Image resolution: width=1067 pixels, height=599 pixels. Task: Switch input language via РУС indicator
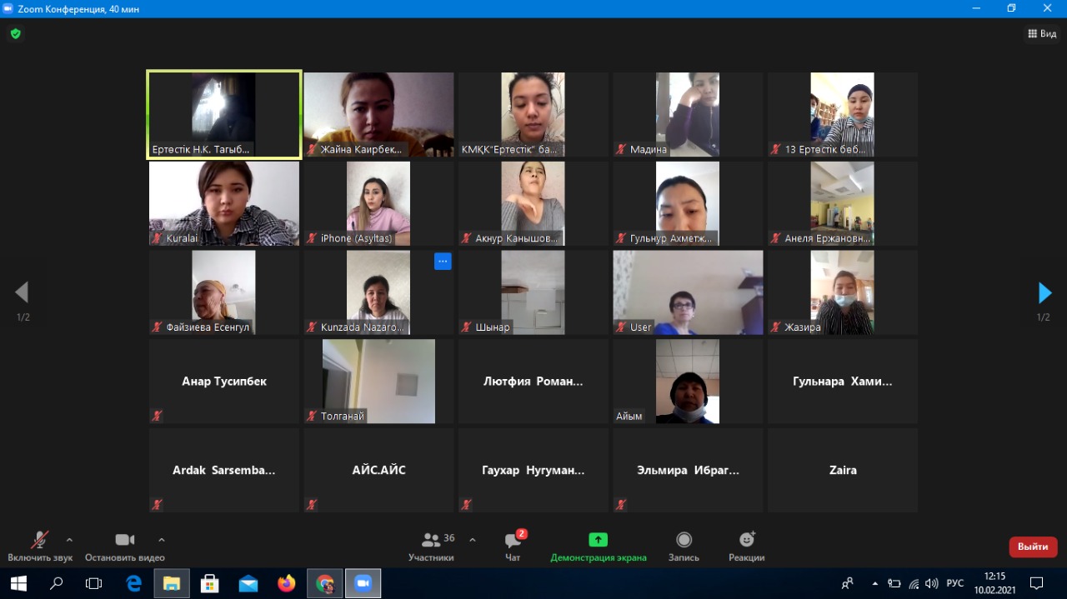955,583
